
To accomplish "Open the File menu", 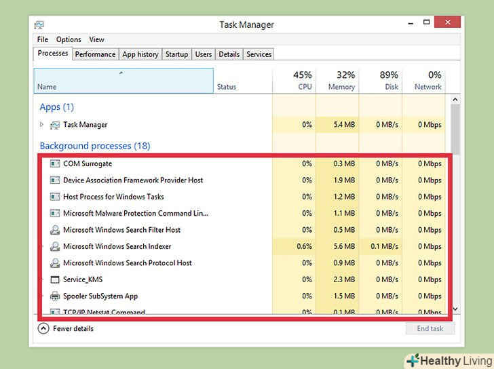I will 43,40.
